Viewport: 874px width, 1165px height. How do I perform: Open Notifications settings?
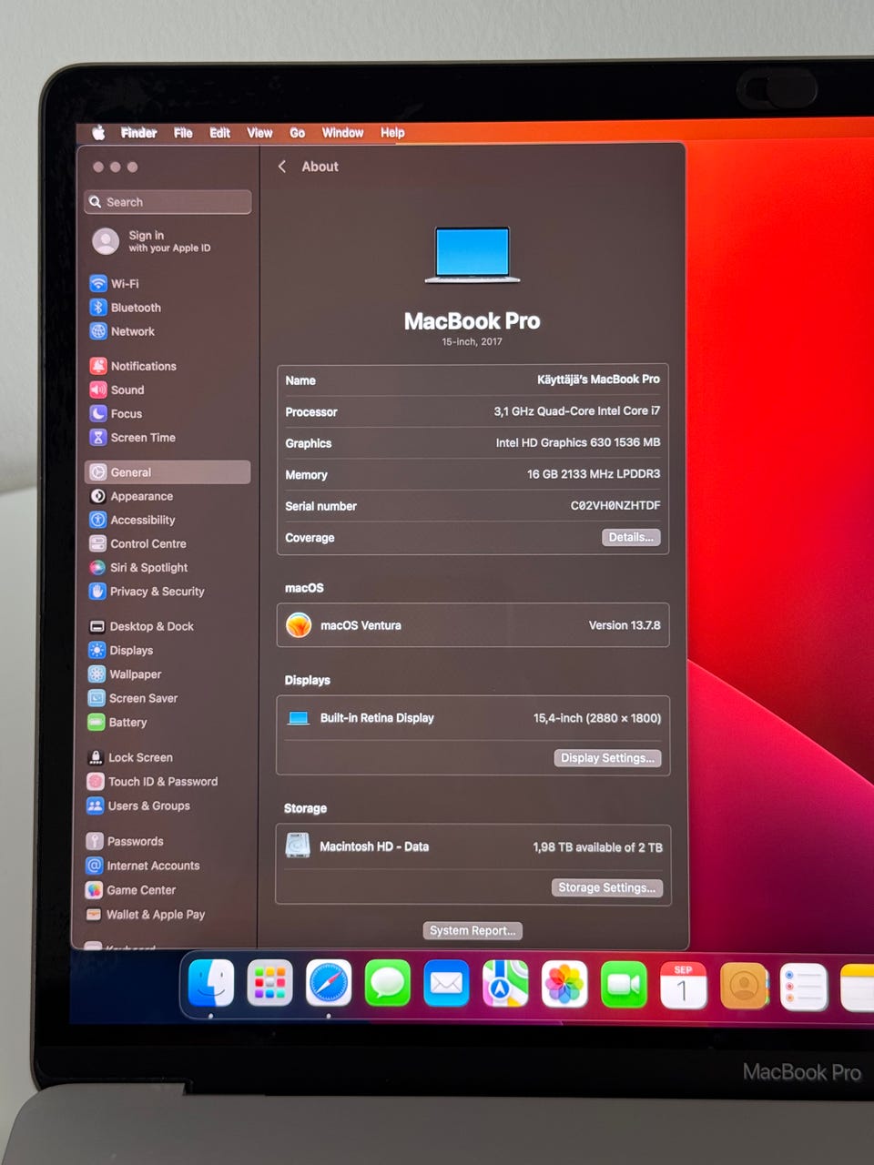coord(134,366)
